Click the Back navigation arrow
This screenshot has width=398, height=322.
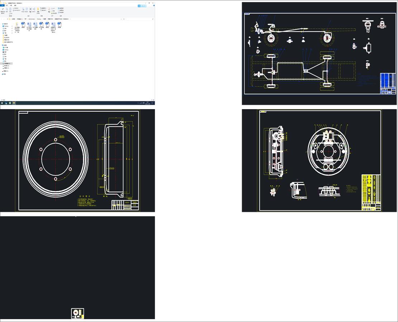[1, 19]
